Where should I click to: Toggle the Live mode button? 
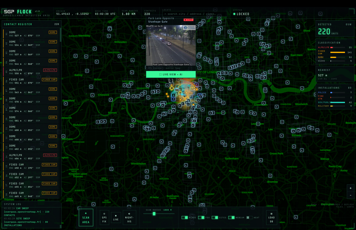[116, 218]
